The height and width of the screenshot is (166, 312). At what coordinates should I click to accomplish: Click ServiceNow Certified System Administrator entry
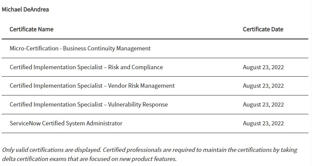(x=66, y=123)
